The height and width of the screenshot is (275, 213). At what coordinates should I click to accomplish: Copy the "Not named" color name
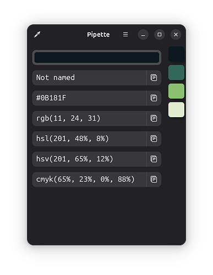coord(154,78)
